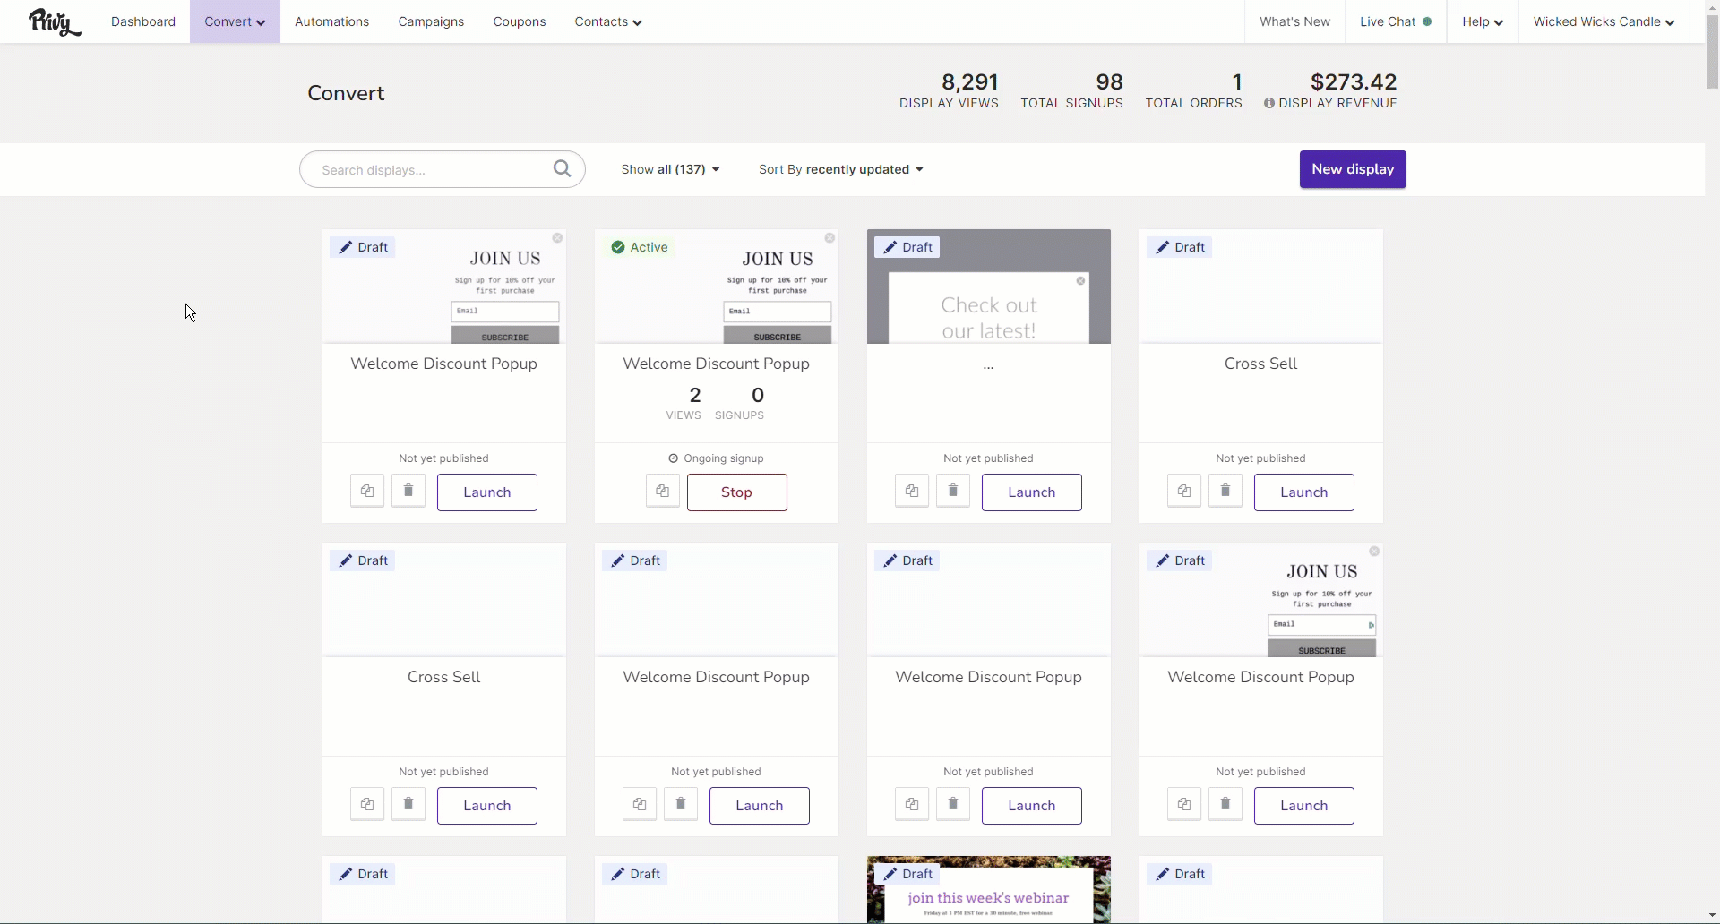The image size is (1720, 924).
Task: Stop the Active Welcome Discount Popup
Action: (x=737, y=492)
